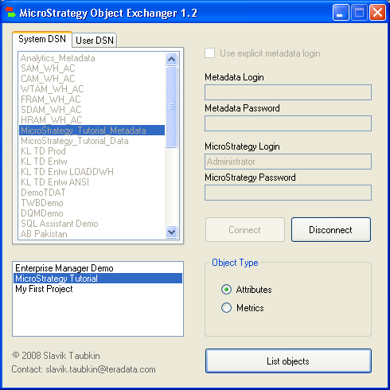
Task: Select Analytics_Metadata DSN
Action: pyautogui.click(x=92, y=58)
